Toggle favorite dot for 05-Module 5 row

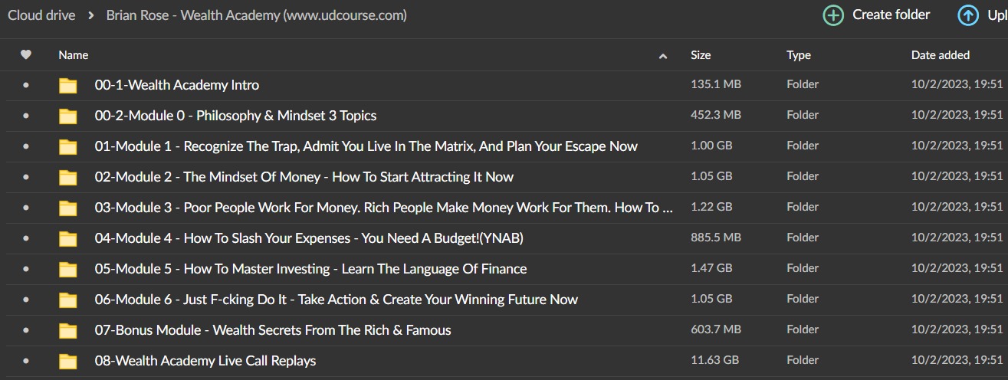(26, 269)
